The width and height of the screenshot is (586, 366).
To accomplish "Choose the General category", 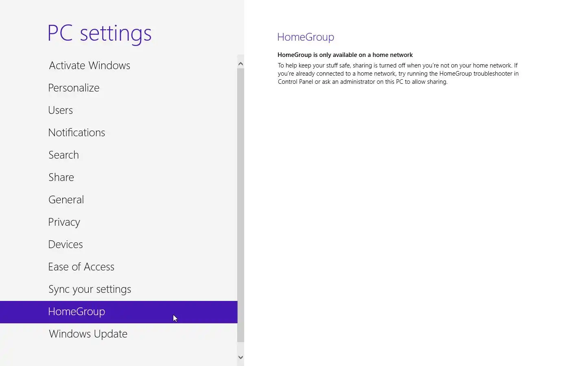I will click(118, 200).
